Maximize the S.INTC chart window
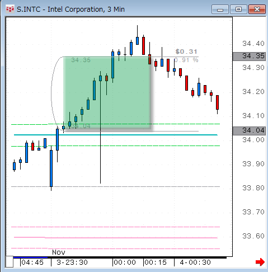The width and height of the screenshot is (268, 272). pyautogui.click(x=238, y=10)
